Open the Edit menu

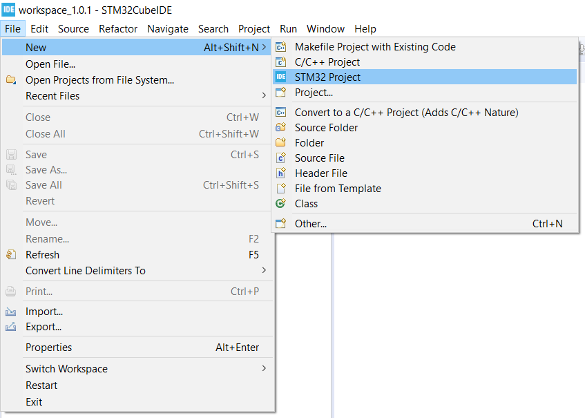39,29
